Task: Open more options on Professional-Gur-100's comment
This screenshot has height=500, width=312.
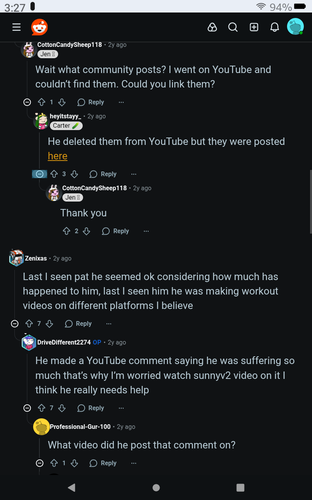Action: (134, 463)
